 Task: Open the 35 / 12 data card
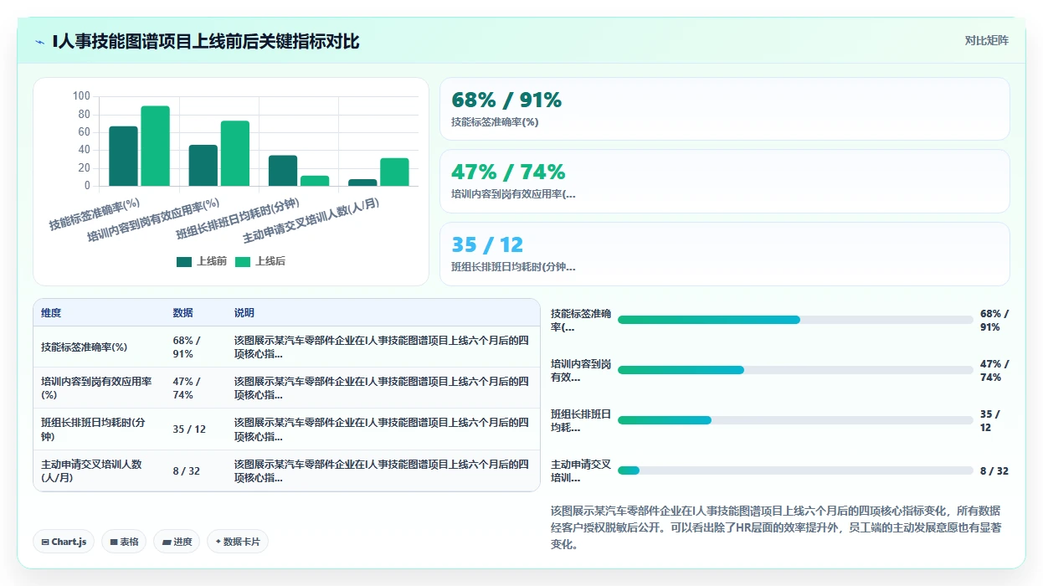[725, 254]
